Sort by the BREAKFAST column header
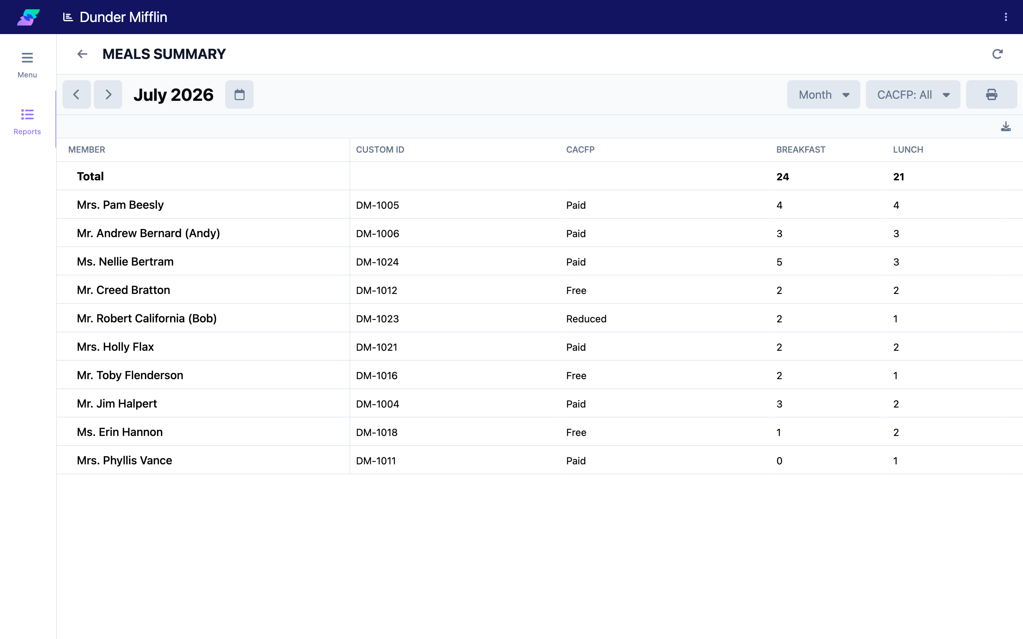The height and width of the screenshot is (639, 1023). [801, 149]
